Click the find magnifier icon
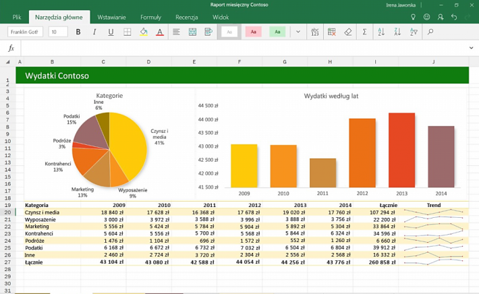 point(430,32)
